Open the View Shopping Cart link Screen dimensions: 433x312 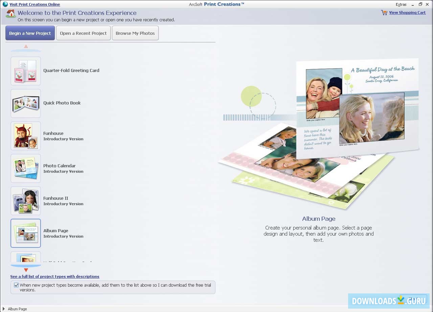click(407, 13)
